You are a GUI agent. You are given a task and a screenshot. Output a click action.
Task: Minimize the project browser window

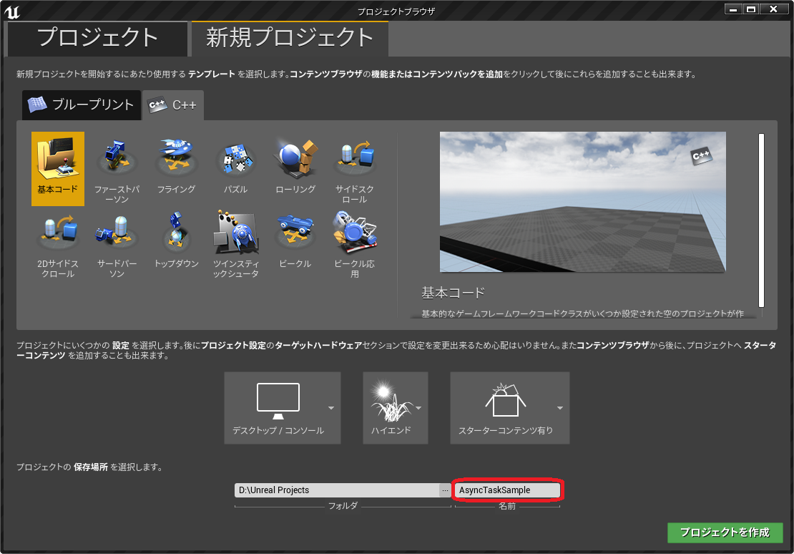tap(732, 9)
